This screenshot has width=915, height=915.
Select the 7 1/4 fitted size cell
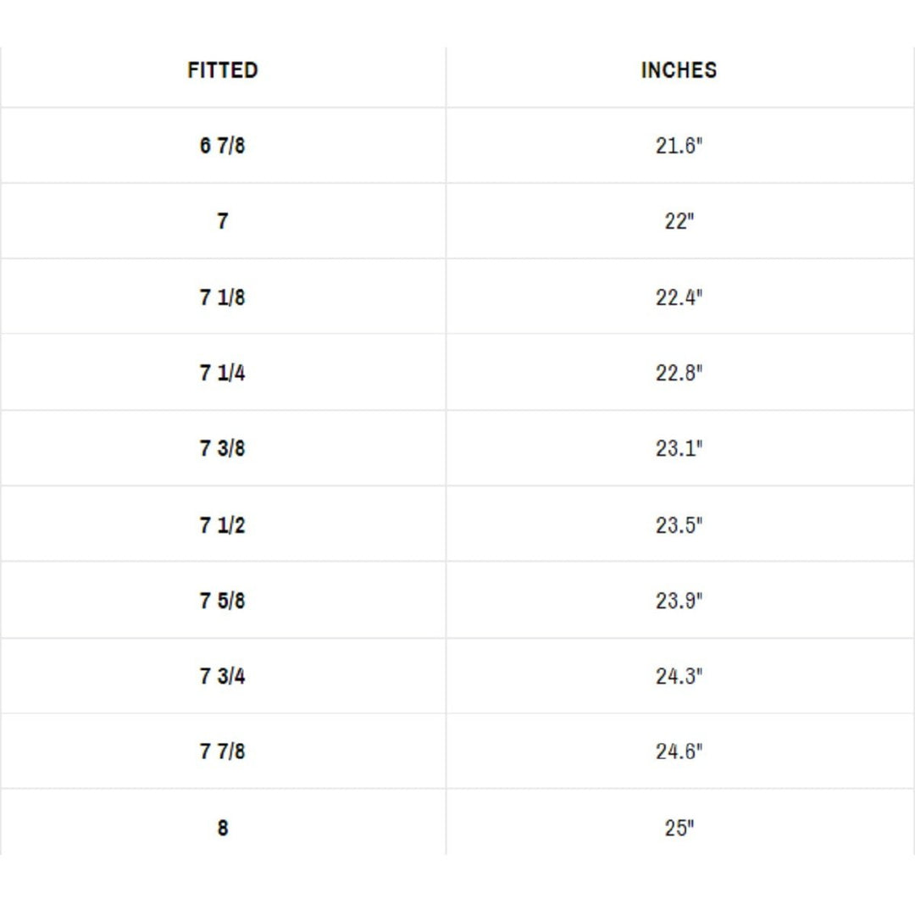222,373
